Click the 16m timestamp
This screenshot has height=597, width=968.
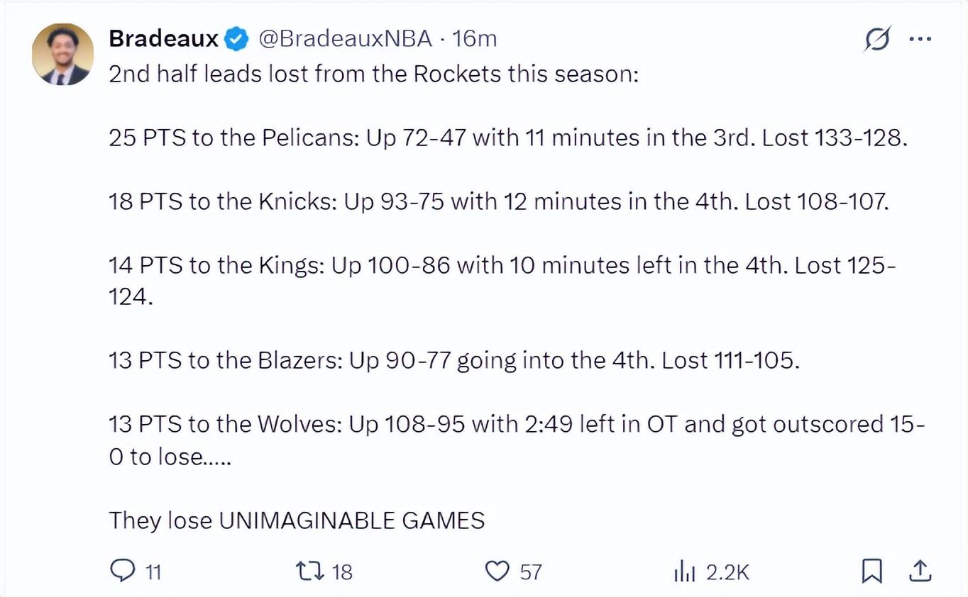click(474, 39)
